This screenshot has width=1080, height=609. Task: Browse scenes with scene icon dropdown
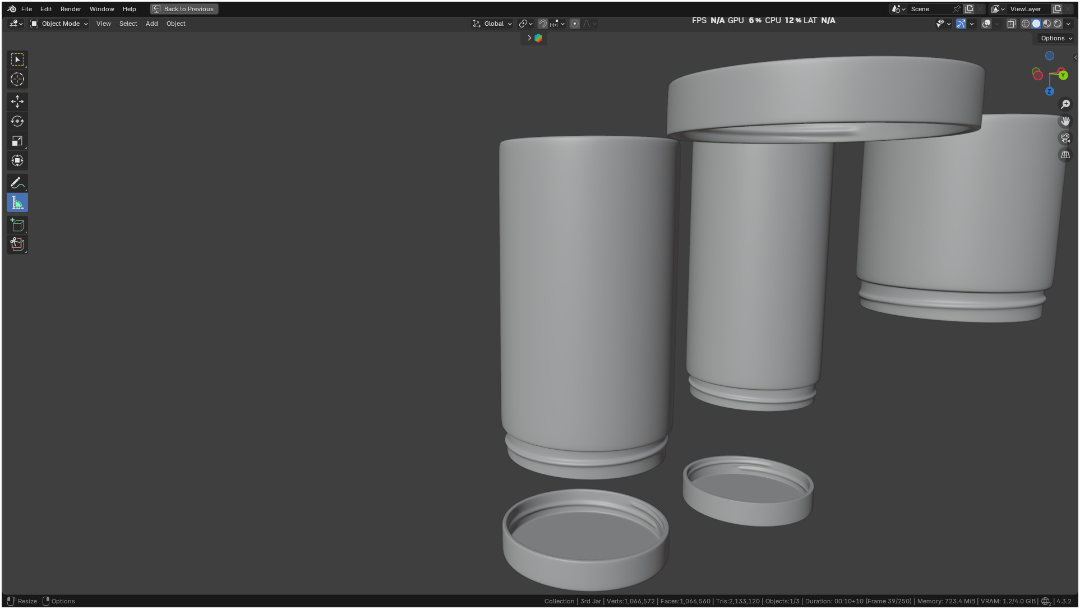(899, 9)
